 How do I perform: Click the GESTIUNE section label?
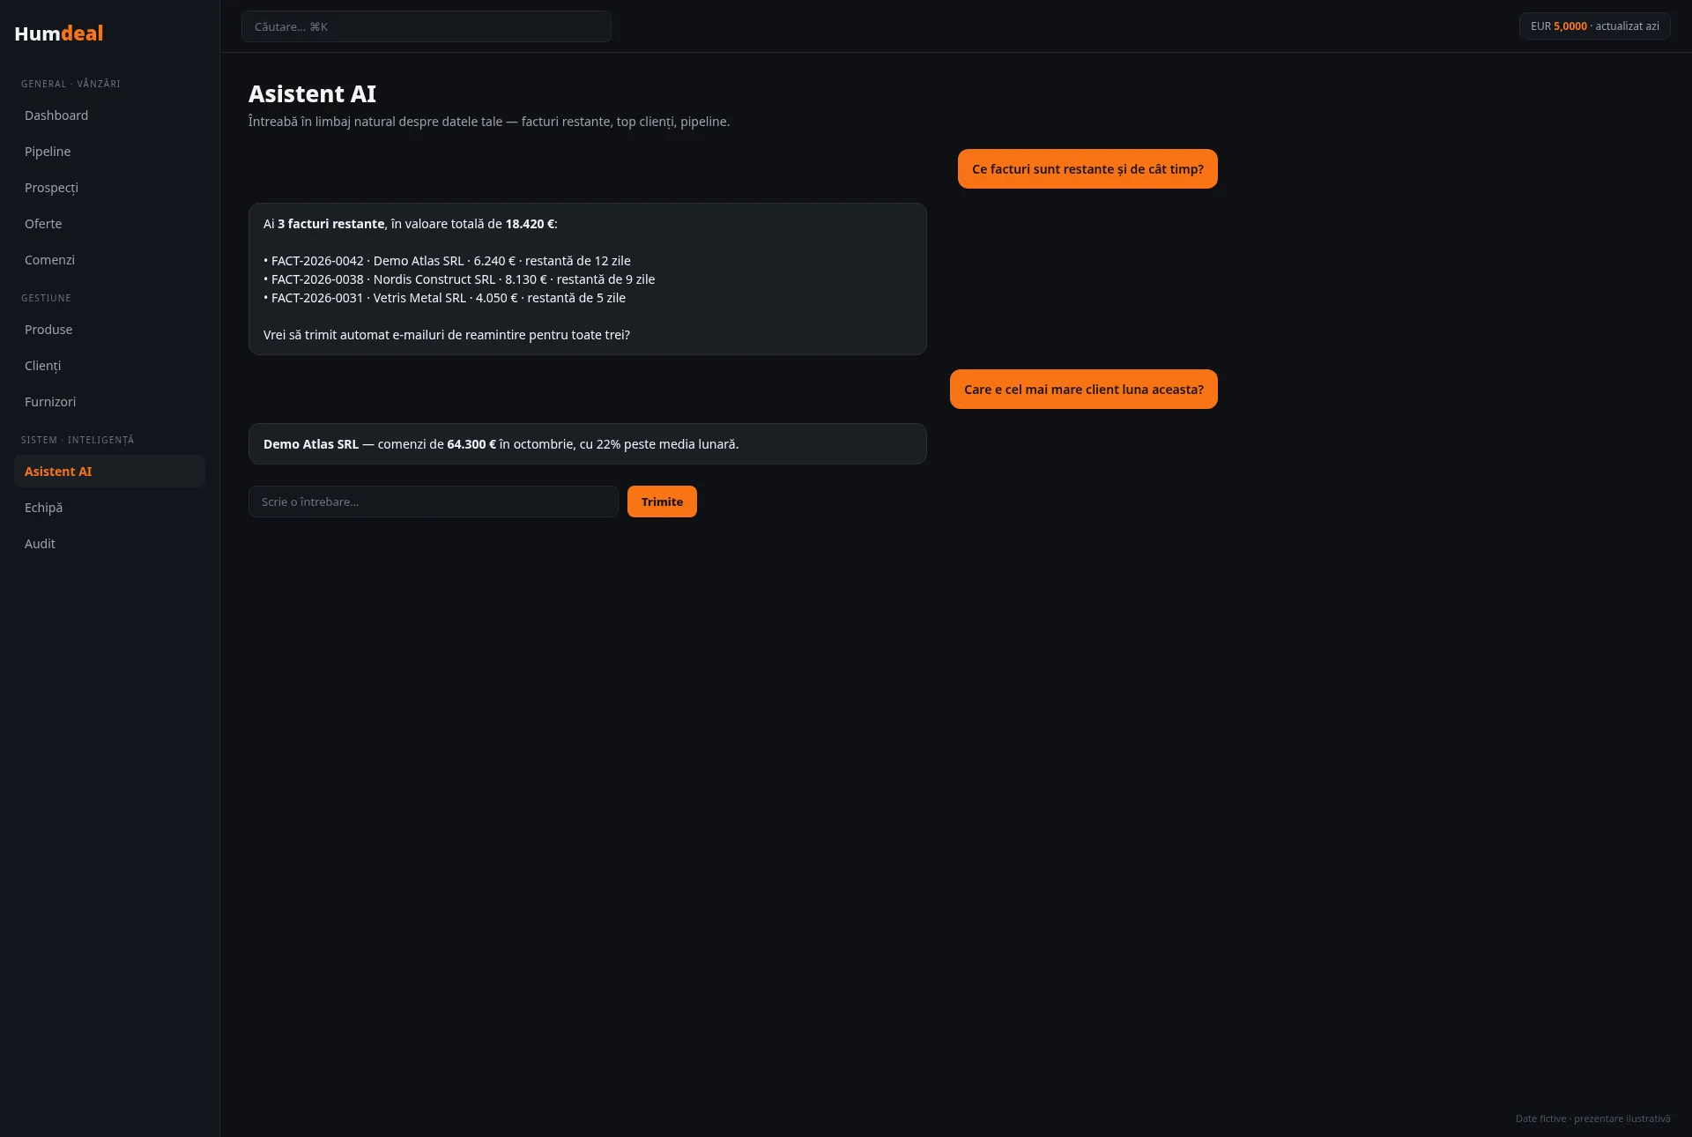(x=46, y=298)
